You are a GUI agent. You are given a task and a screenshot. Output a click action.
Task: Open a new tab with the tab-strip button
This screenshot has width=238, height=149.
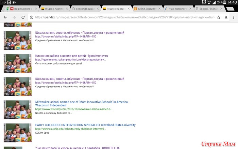(230, 9)
